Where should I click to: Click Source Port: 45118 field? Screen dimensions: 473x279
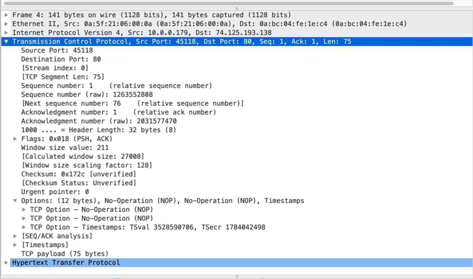[x=57, y=50]
